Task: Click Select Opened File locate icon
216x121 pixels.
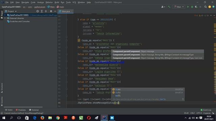Action: 37,11
